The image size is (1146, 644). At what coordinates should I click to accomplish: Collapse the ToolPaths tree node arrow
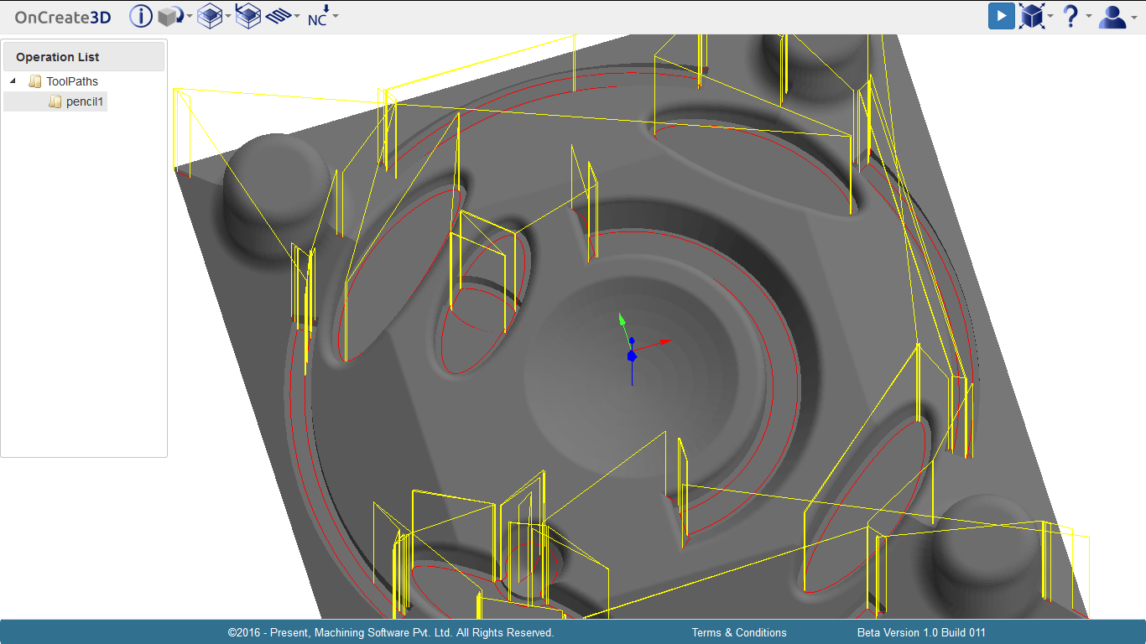[x=13, y=81]
